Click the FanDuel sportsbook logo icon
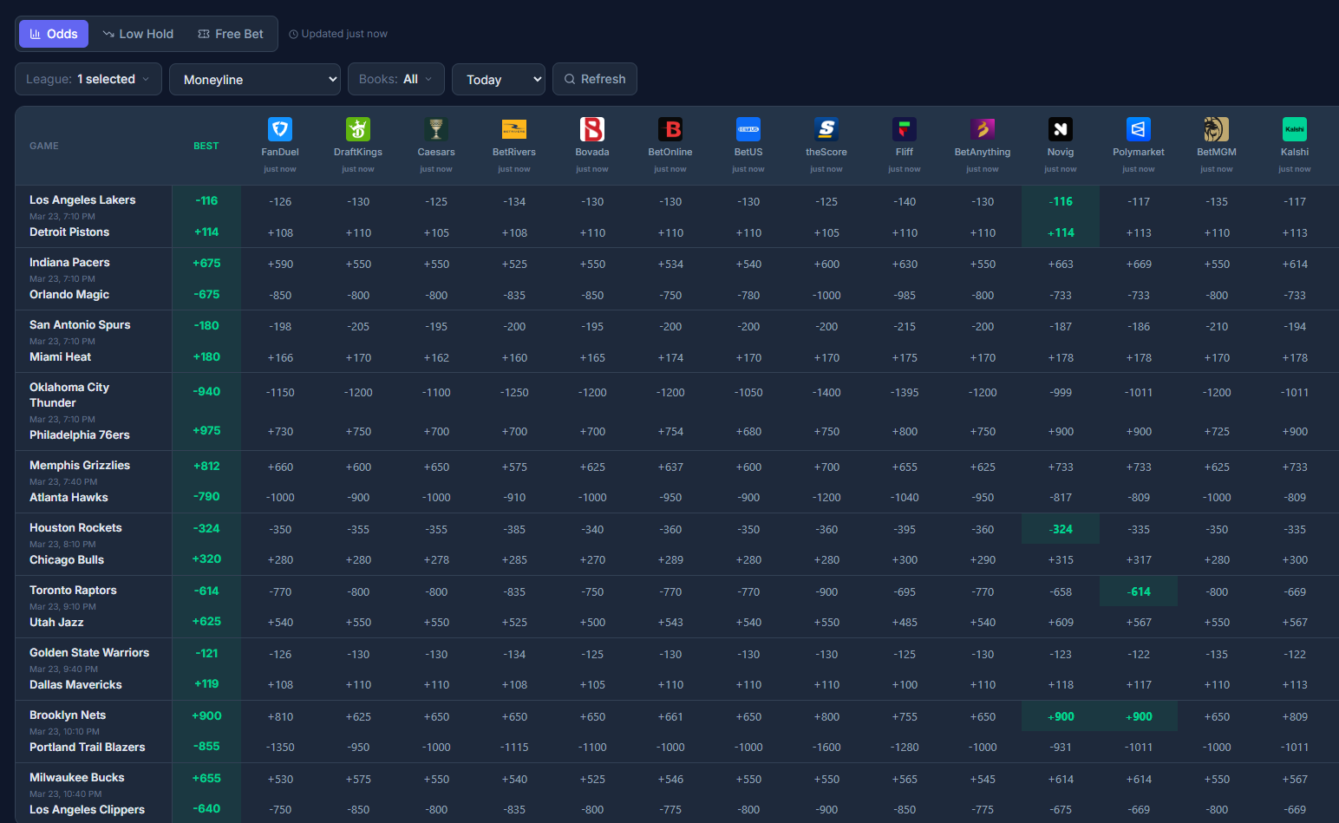This screenshot has height=823, width=1339. click(280, 129)
